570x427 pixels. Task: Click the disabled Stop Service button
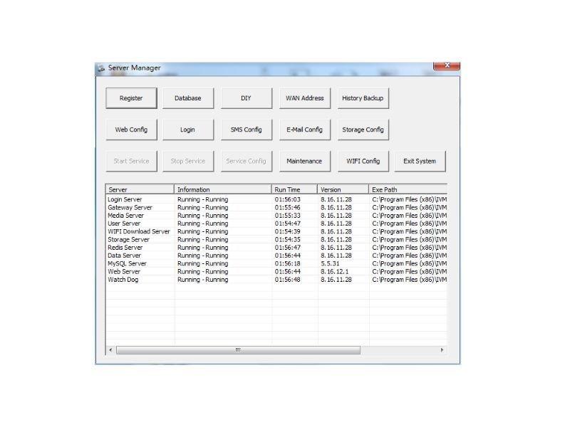click(188, 161)
